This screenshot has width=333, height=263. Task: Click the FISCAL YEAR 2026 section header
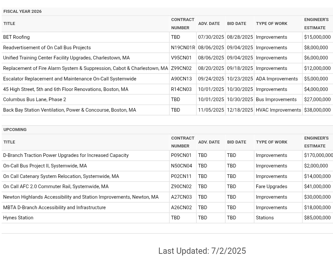22,11
